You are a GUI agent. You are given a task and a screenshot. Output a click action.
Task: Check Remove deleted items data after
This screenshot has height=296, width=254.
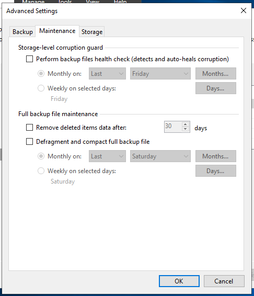[x=29, y=128]
